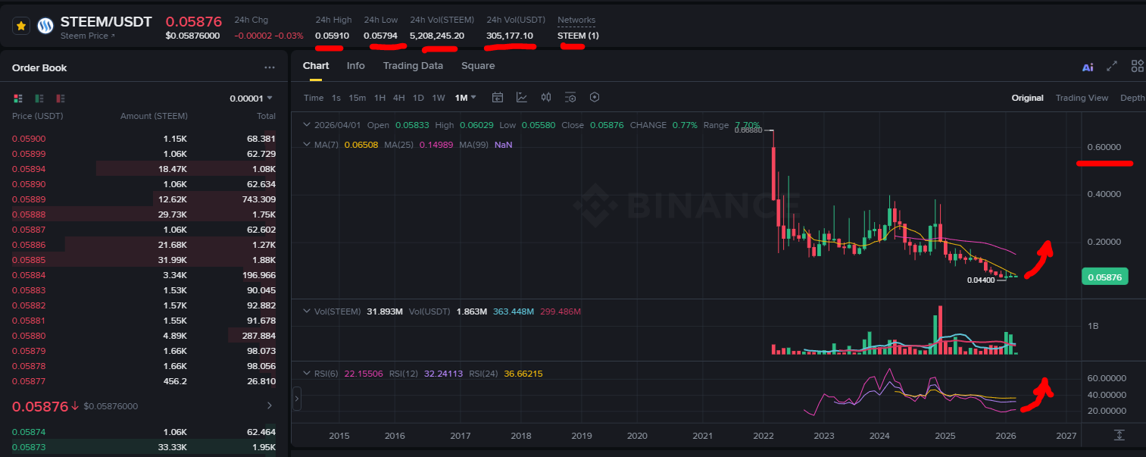Screen dimensions: 1146x457
Task: Click the RSI(12) 32.24113 label
Action: tap(425, 374)
